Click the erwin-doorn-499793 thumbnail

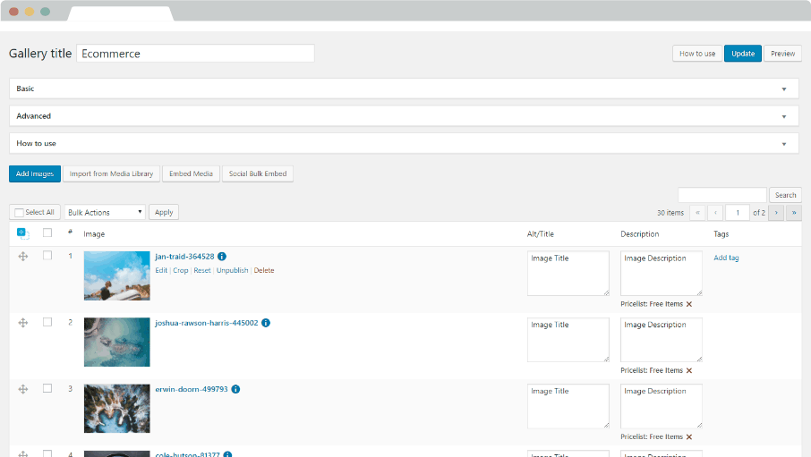click(x=117, y=409)
